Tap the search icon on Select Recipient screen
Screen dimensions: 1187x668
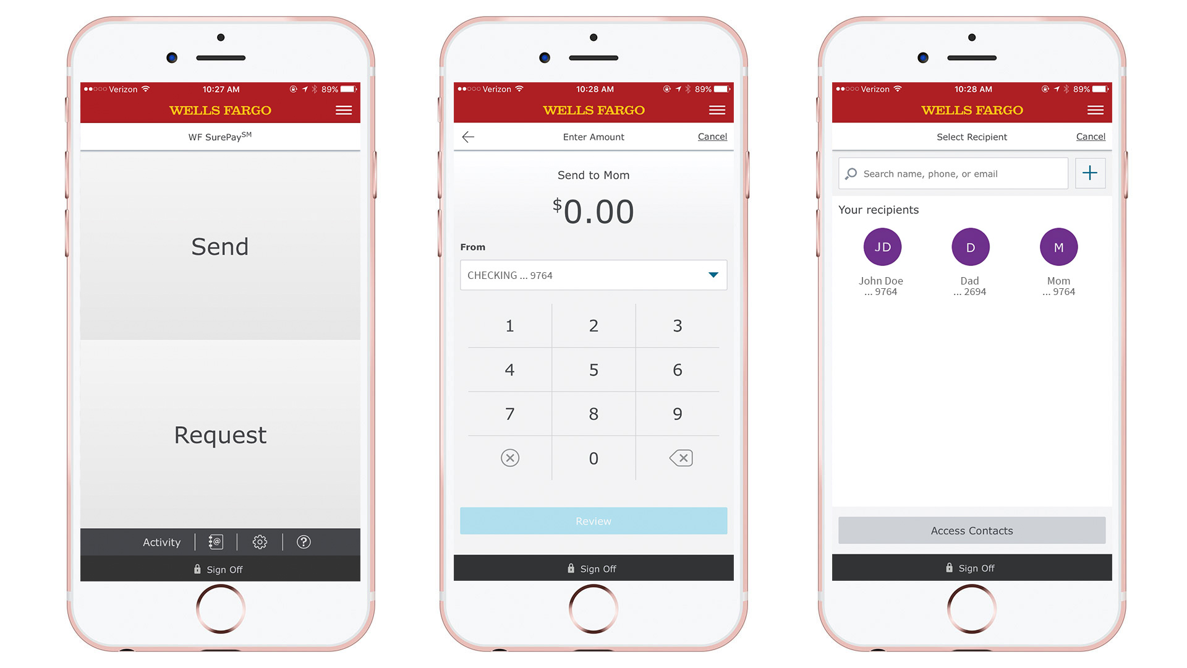[854, 174]
